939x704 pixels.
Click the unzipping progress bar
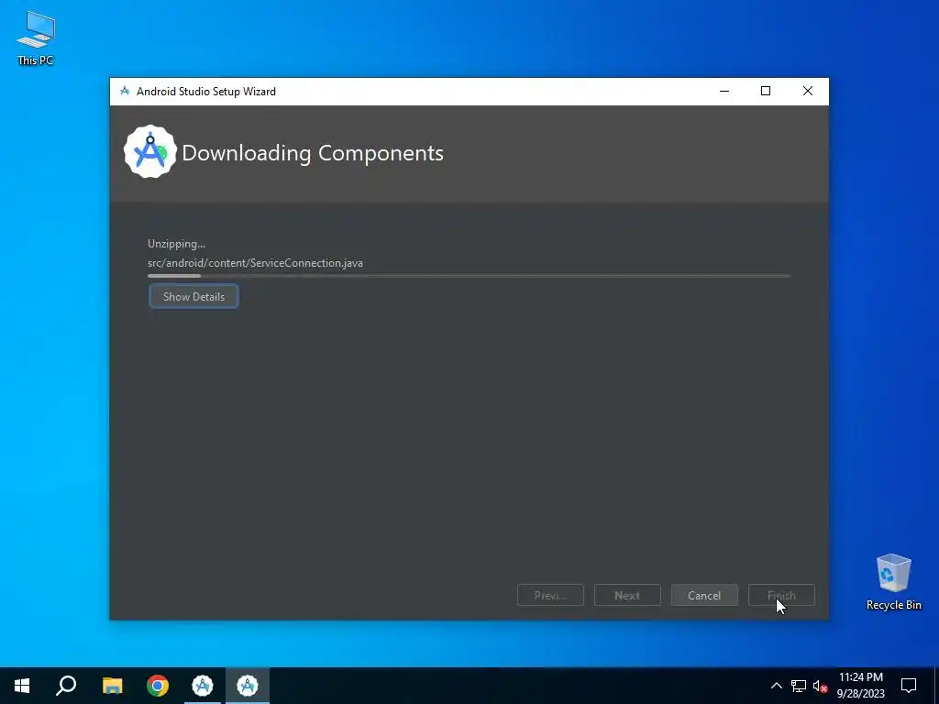pos(469,276)
